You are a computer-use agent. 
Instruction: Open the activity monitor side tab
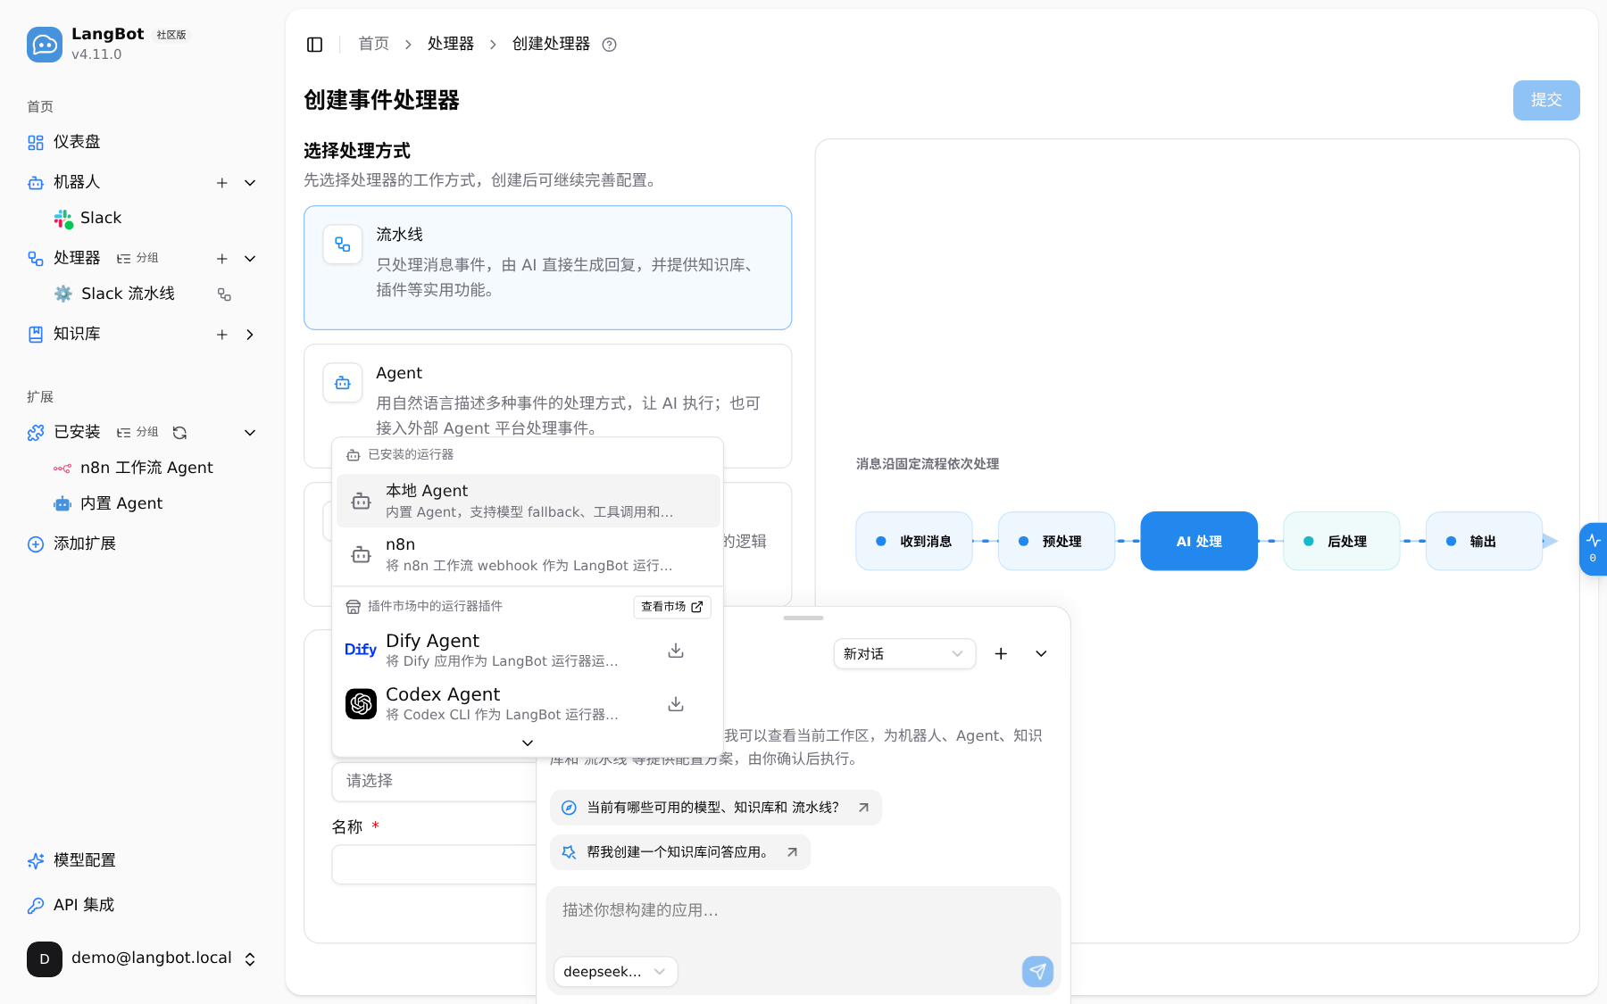click(1593, 549)
